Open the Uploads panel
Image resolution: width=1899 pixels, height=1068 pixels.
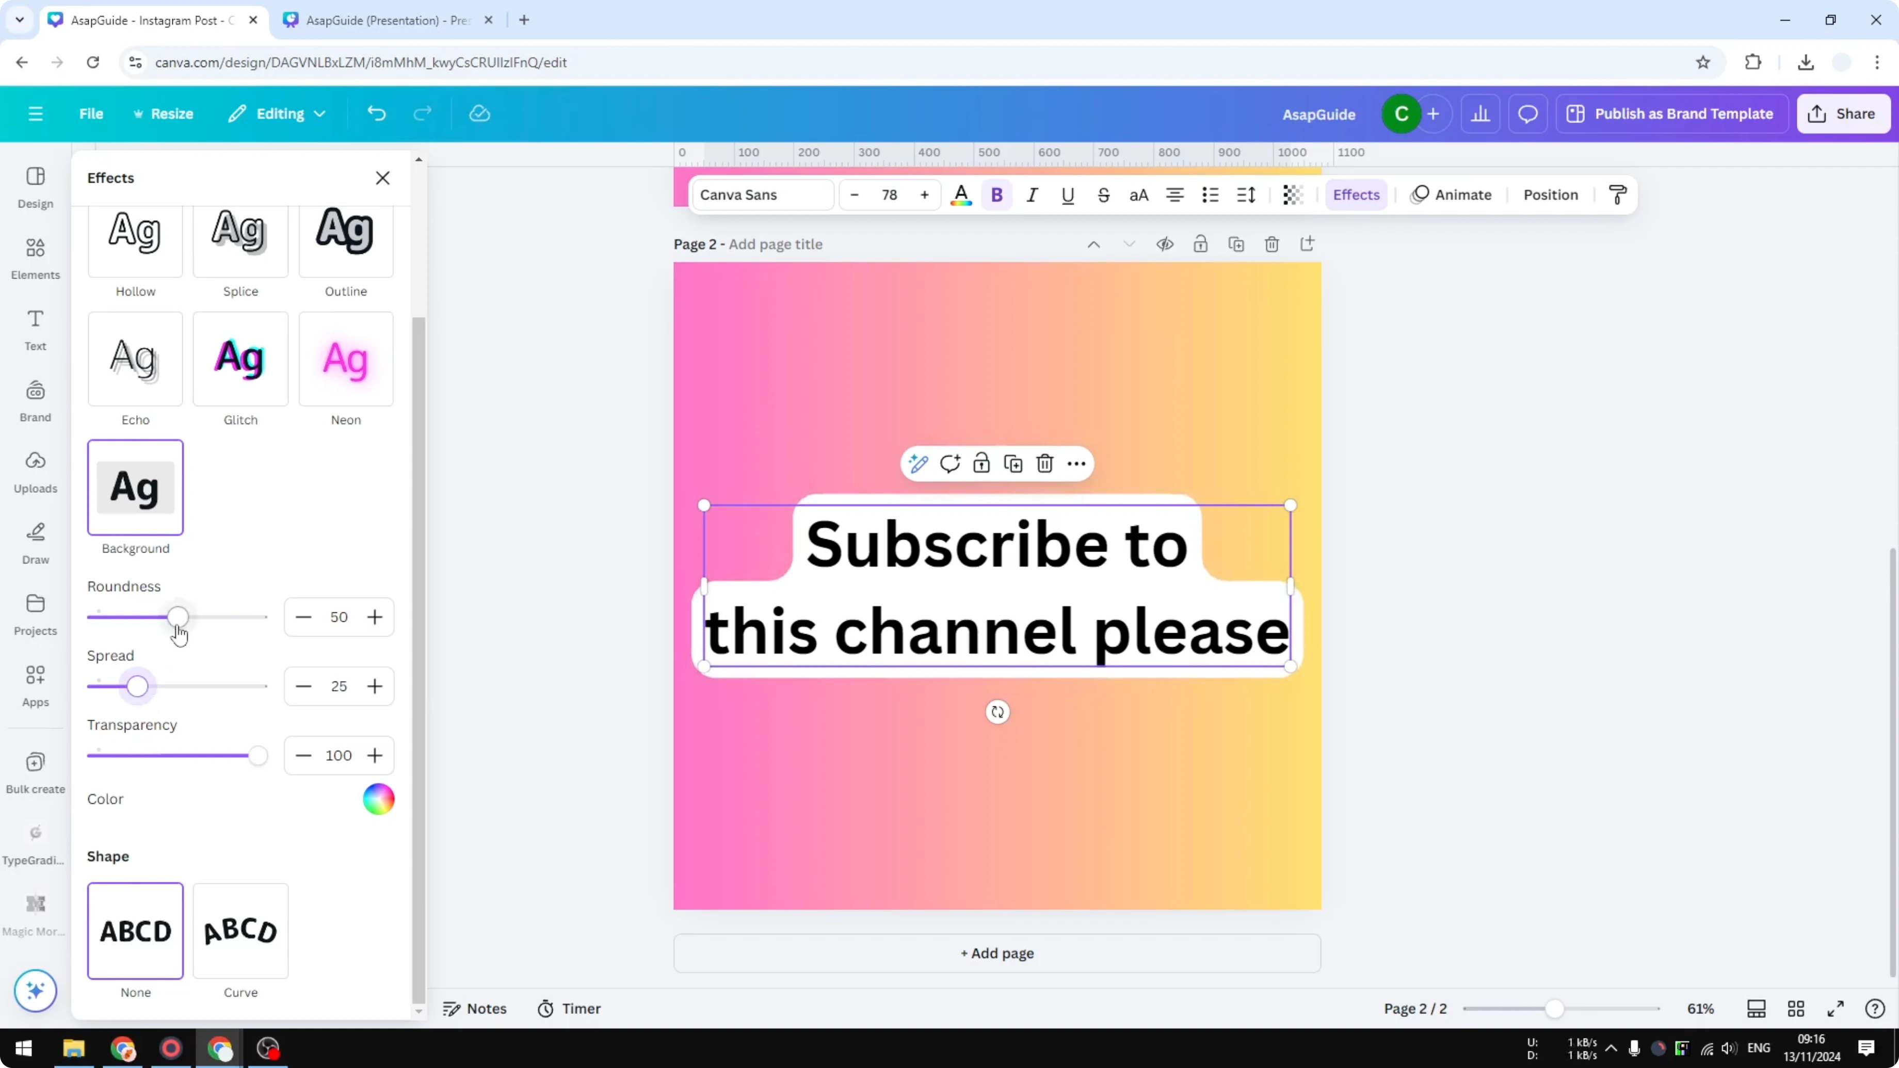[35, 472]
